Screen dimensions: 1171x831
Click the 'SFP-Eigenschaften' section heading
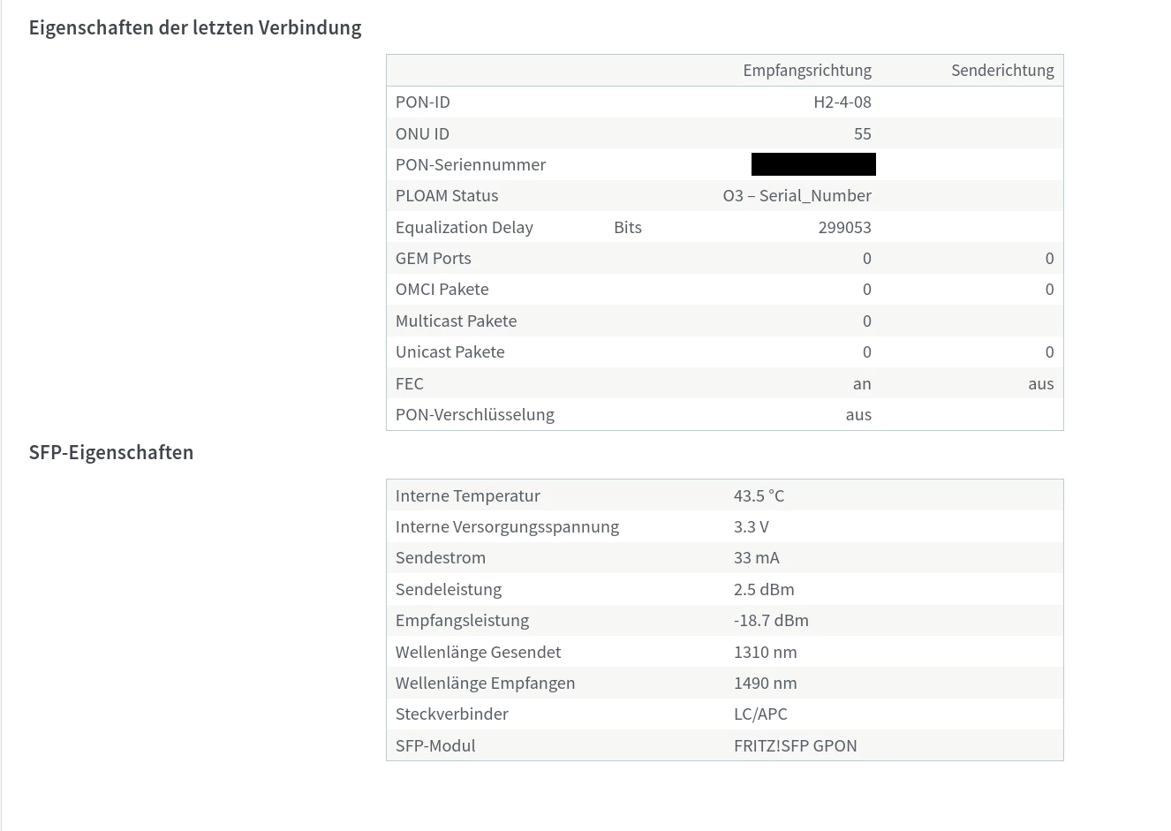[111, 452]
